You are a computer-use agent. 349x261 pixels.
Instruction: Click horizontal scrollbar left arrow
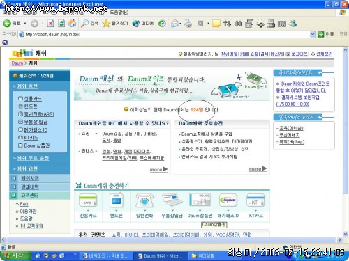3,239
